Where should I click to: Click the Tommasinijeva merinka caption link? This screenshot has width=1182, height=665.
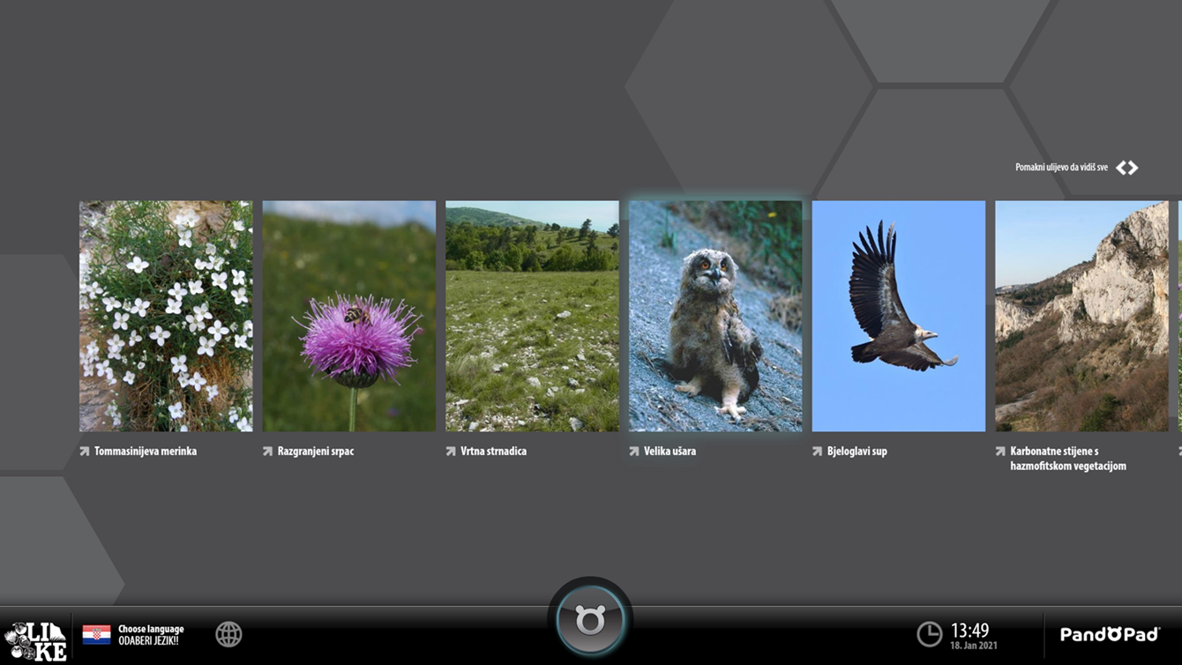[146, 451]
